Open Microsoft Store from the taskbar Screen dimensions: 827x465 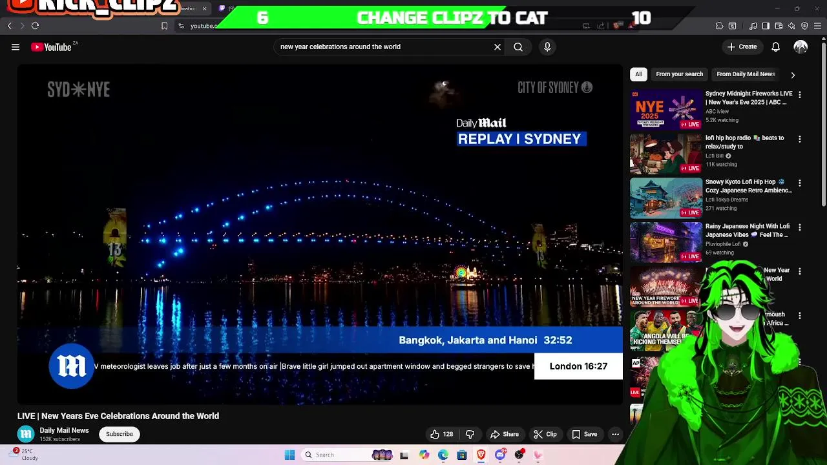[x=462, y=455]
